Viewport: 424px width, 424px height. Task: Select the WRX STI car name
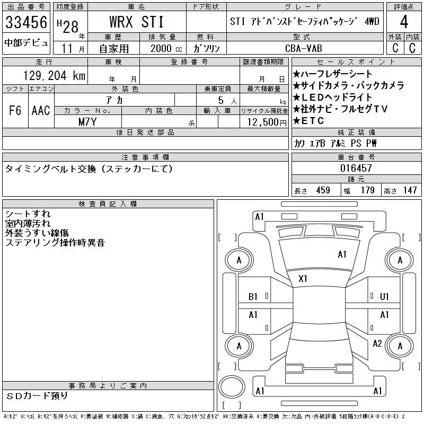tap(136, 23)
